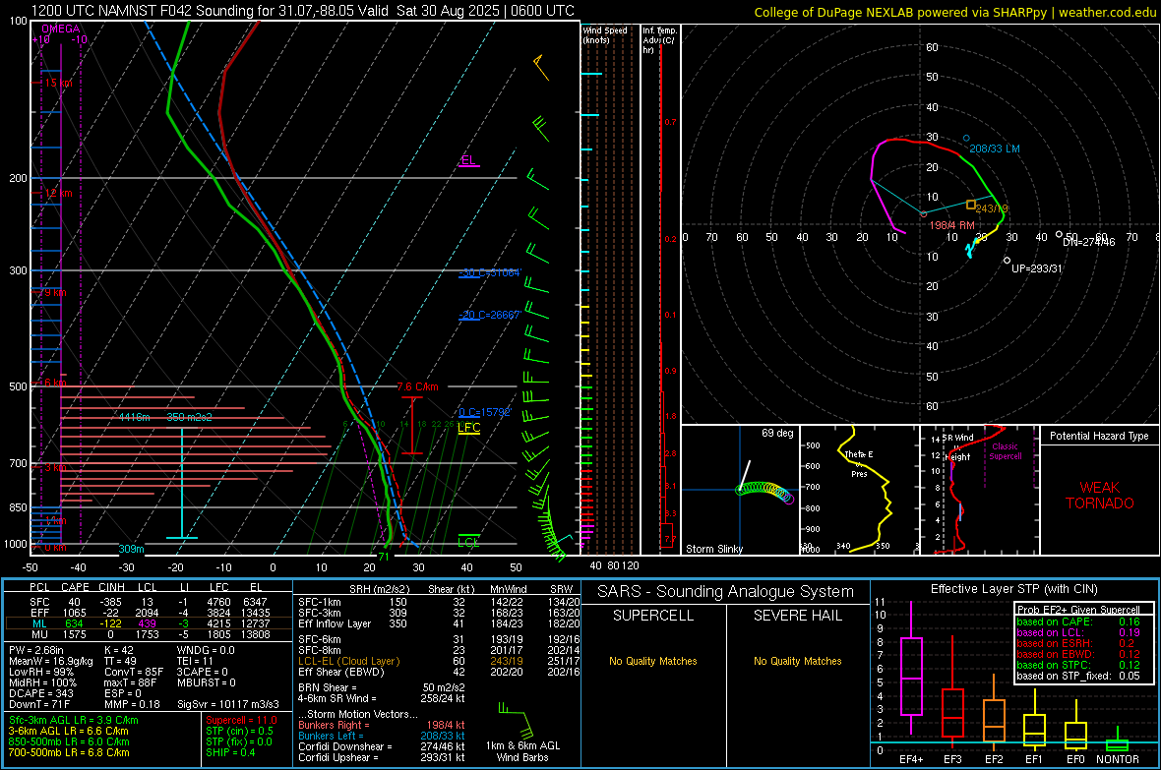1161x770 pixels.
Task: Click the "PW = 2.68in" value
Action: pyautogui.click(x=36, y=651)
